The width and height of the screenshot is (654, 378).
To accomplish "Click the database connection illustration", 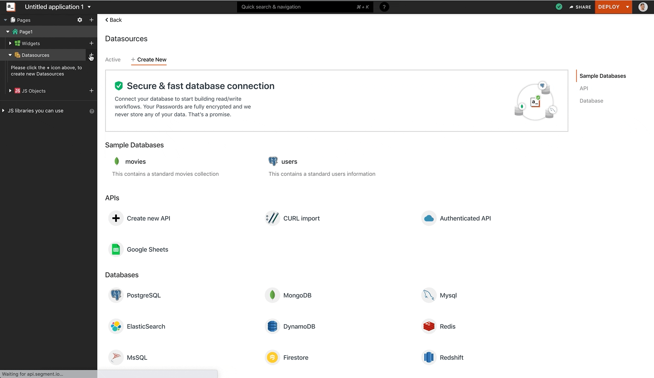I will coord(536,101).
